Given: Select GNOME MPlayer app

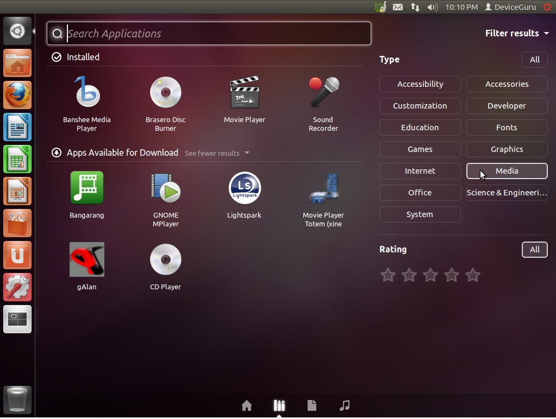Looking at the screenshot, I should tap(166, 199).
